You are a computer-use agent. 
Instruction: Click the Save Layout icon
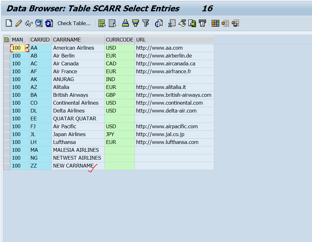pyautogui.click(x=236, y=23)
